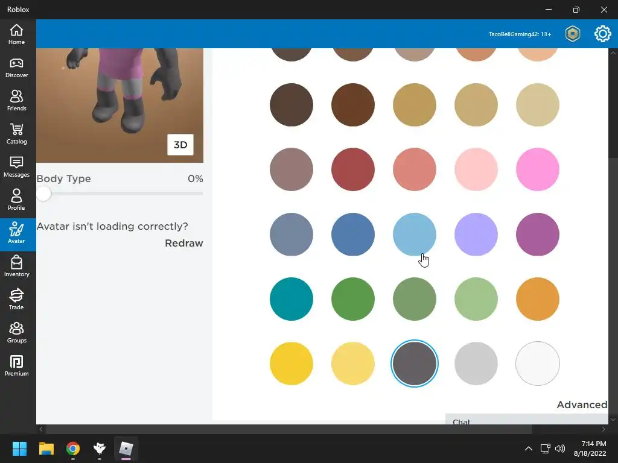
Task: Go to Discover in the sidebar
Action: [16, 68]
